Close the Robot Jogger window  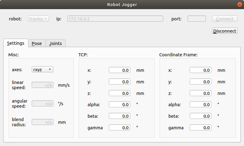click(x=240, y=5)
